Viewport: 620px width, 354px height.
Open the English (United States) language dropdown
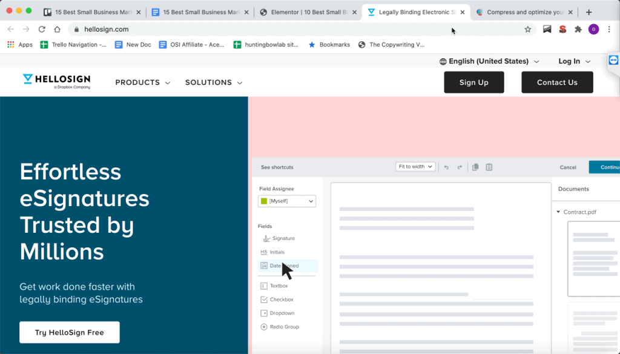(x=489, y=61)
